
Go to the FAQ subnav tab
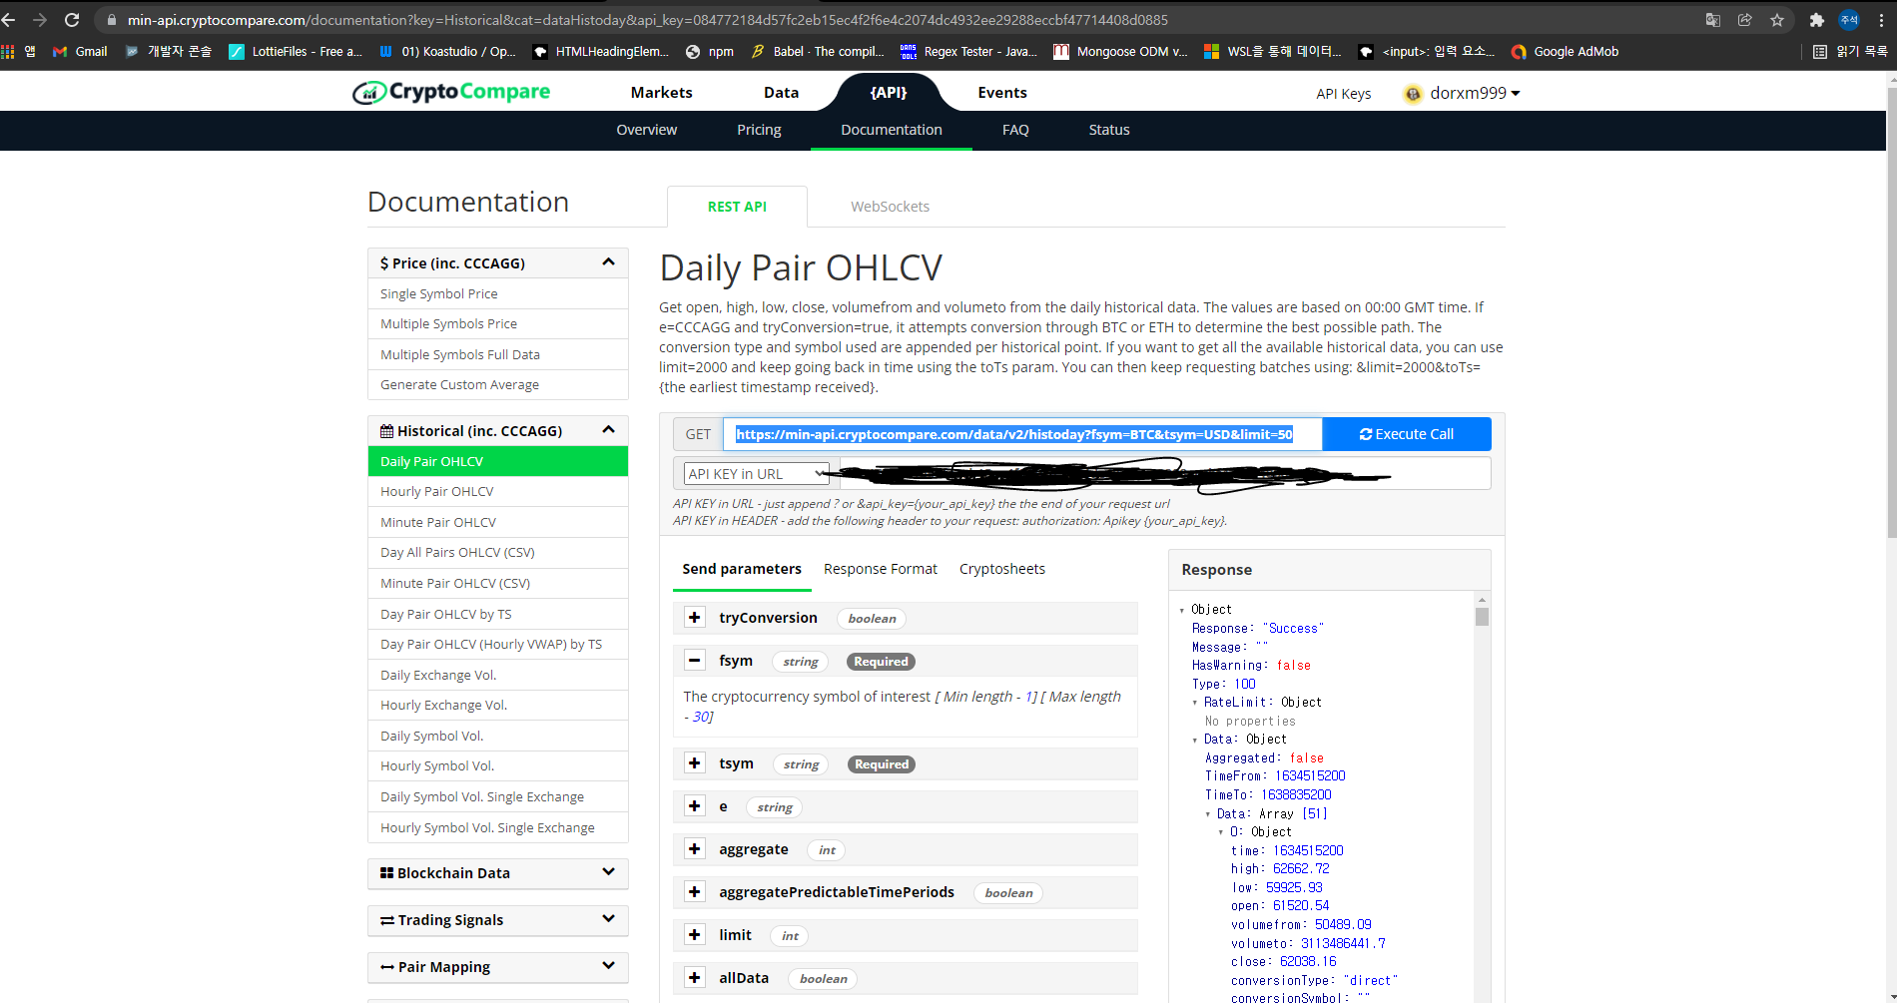click(x=1015, y=130)
